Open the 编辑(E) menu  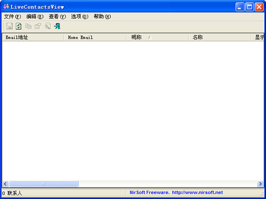pos(35,17)
